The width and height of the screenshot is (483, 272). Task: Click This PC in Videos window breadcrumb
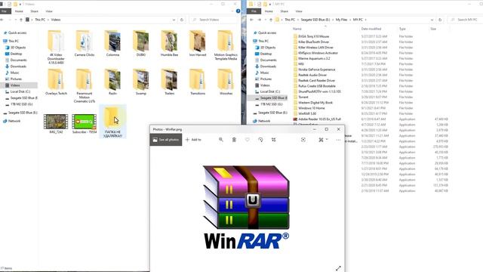pyautogui.click(x=40, y=20)
